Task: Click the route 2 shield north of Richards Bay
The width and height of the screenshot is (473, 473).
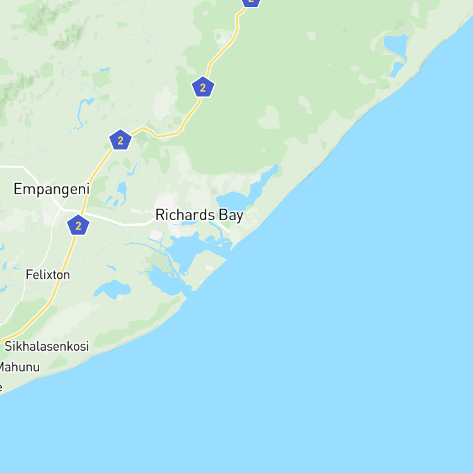Action: click(x=203, y=87)
